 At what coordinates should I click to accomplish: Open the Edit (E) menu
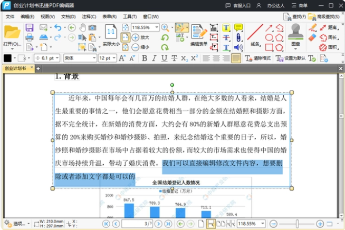pos(27,17)
